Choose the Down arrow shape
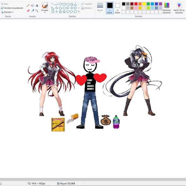Screen dimensions: 186x186 point(53,12)
